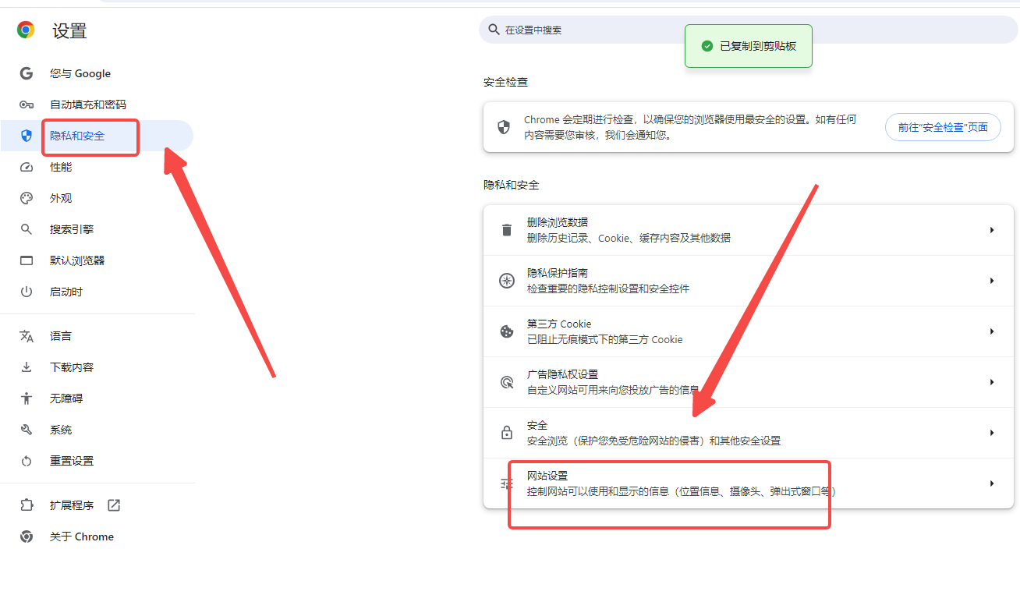Click the palette icon for 外观
Screen dimensions: 1020x602
coord(27,198)
